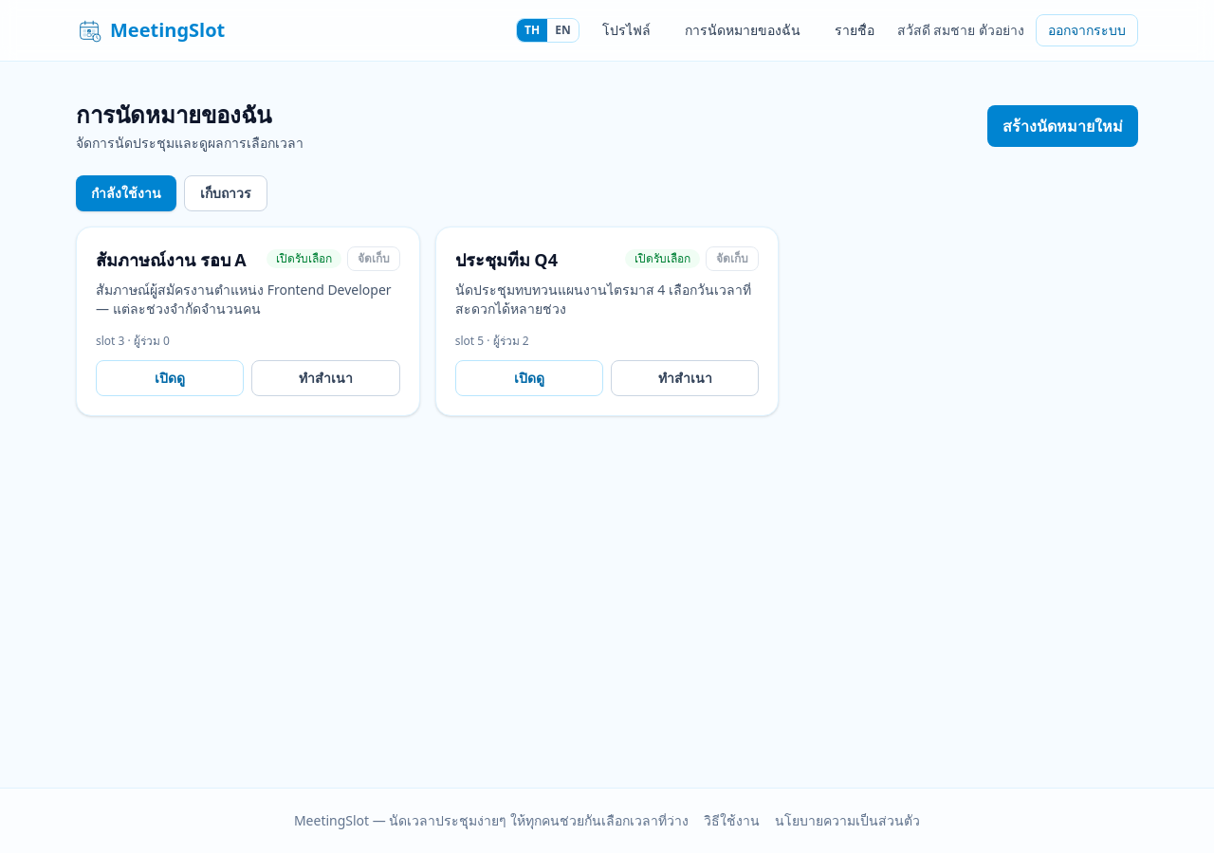
Task: Go to การนัดหมายของฉัน in navigation
Action: click(x=743, y=30)
